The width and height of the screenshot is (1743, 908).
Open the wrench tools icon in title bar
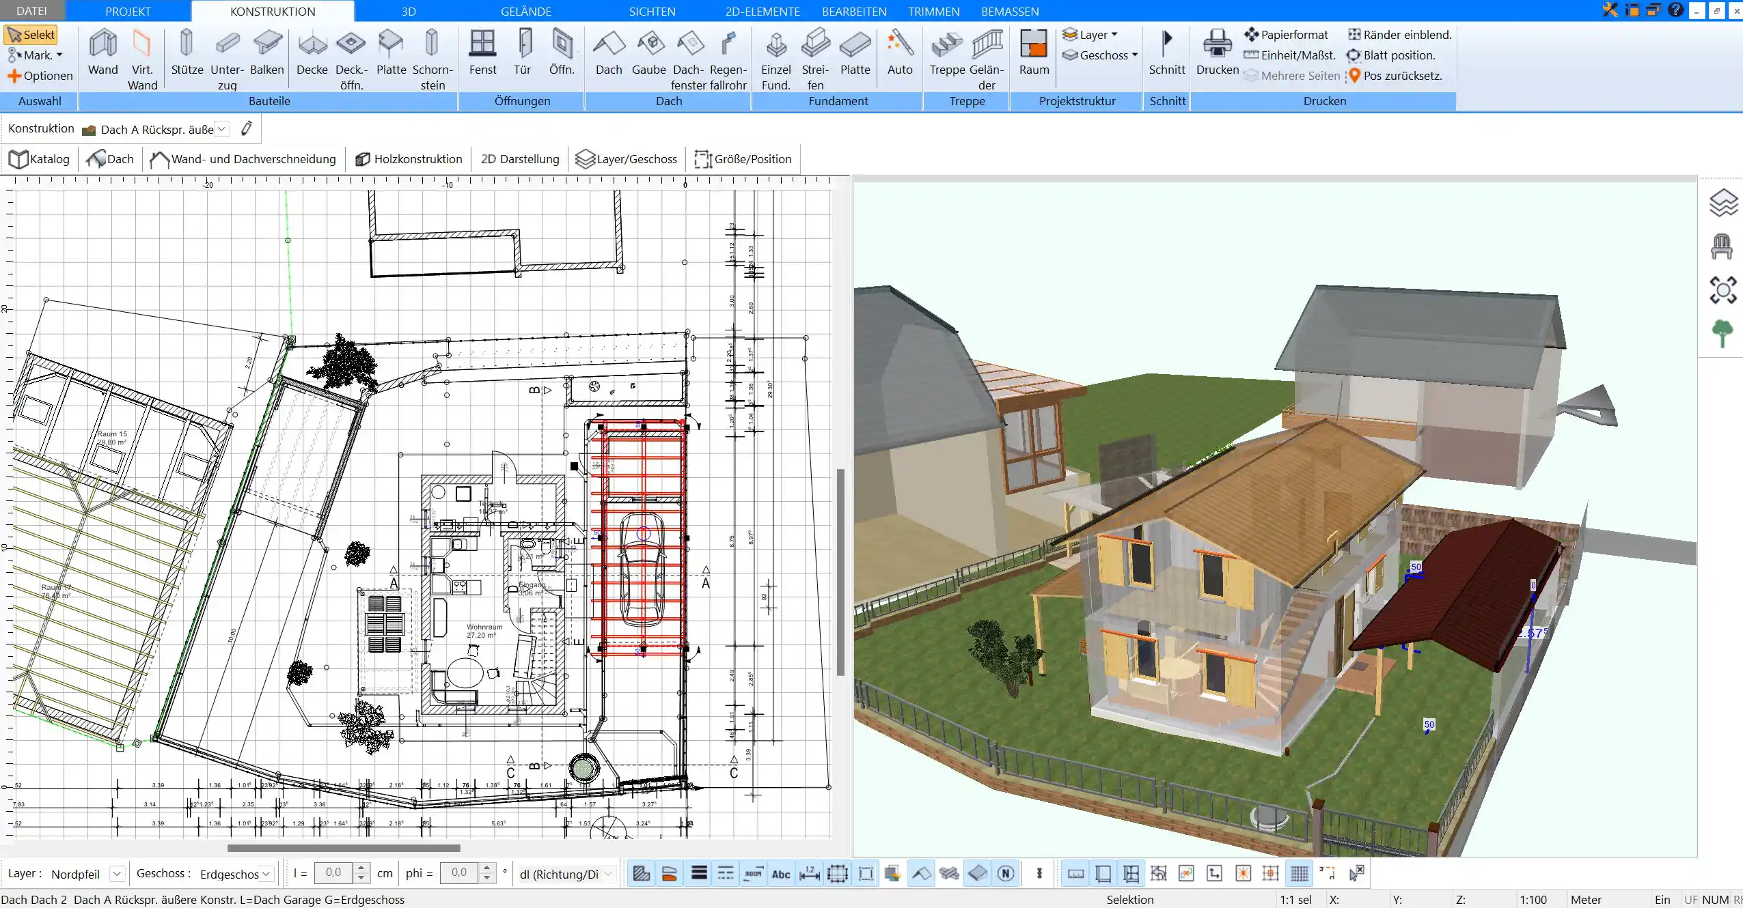coord(1610,10)
